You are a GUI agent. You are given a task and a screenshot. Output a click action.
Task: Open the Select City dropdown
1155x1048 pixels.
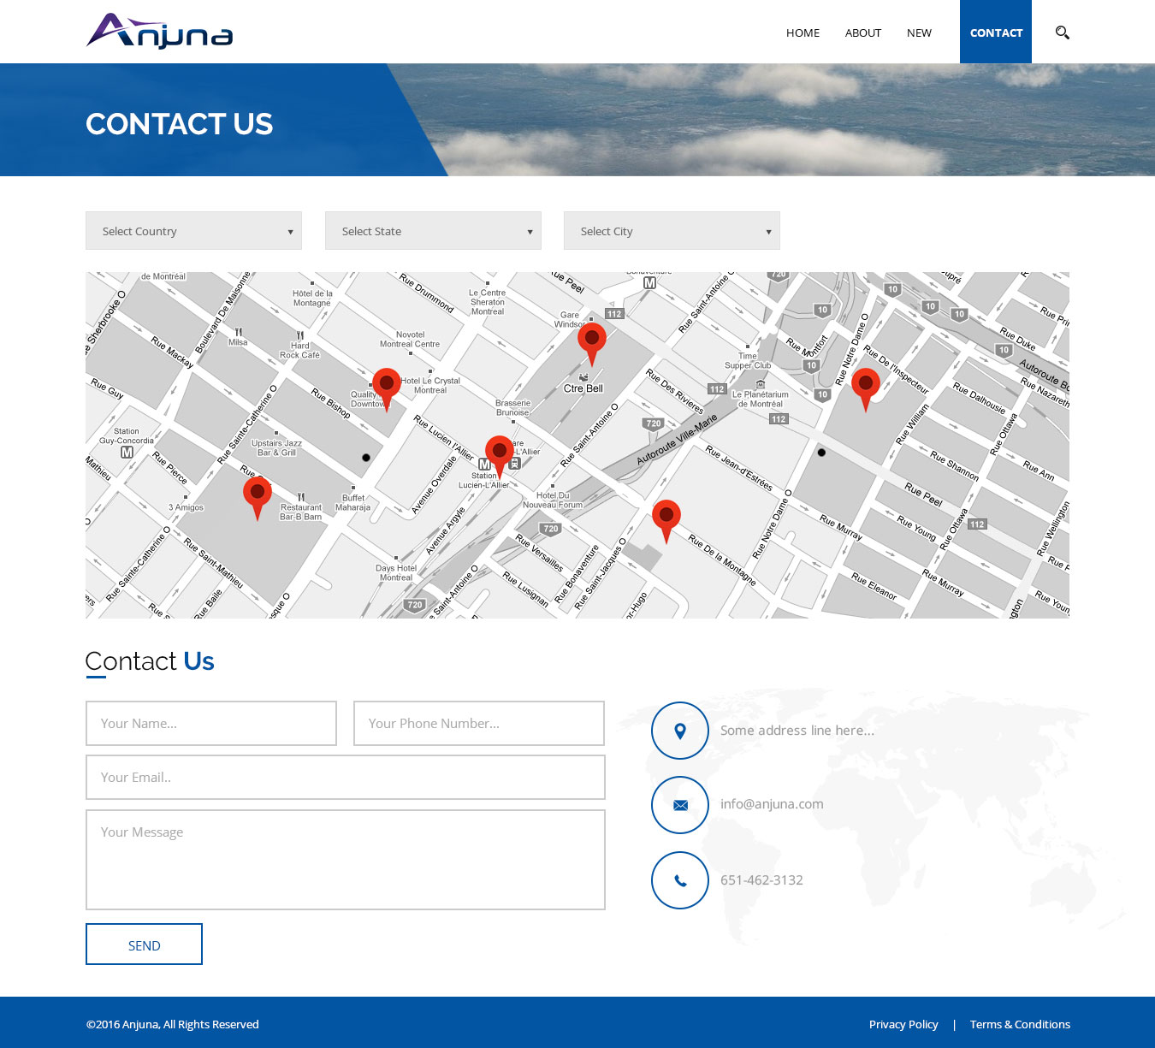[x=671, y=230]
